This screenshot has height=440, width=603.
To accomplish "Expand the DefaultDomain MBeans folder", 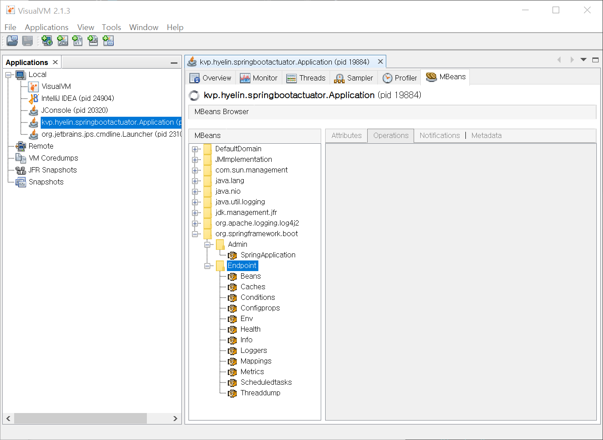I will coord(195,149).
